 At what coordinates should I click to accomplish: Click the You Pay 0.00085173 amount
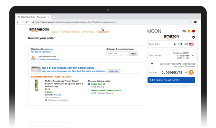point(172,73)
